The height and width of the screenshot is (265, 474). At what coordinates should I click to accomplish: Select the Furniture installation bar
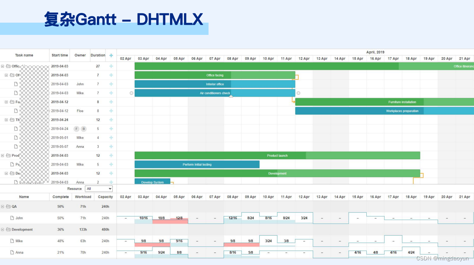click(385, 102)
